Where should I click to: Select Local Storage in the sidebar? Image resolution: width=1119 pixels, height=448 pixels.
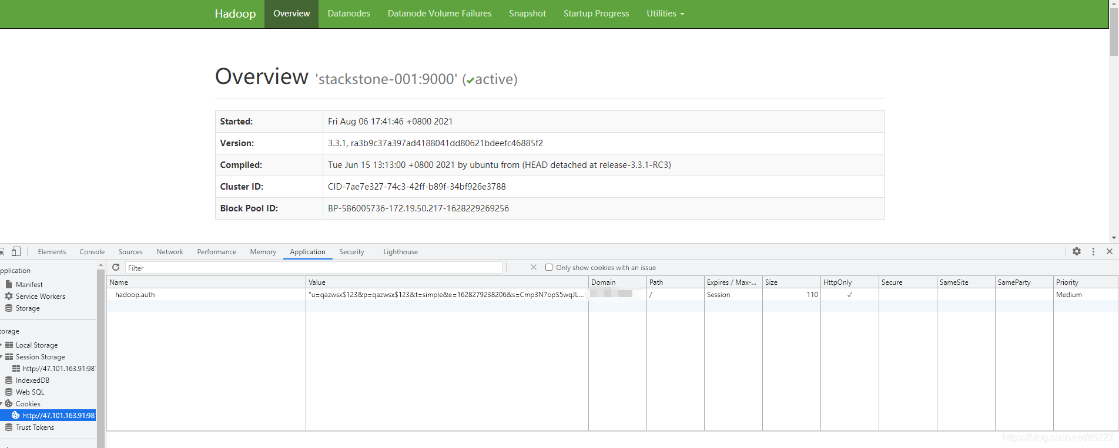36,345
